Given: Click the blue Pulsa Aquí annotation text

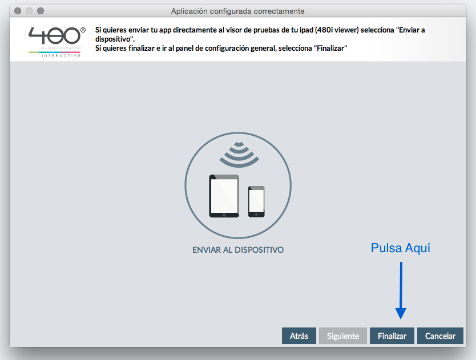Looking at the screenshot, I should point(401,248).
